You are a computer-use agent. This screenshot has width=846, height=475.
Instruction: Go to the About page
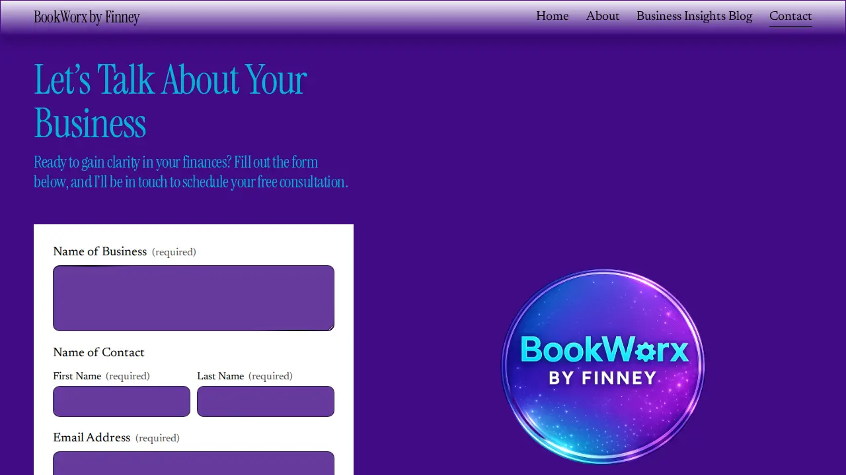tap(603, 16)
